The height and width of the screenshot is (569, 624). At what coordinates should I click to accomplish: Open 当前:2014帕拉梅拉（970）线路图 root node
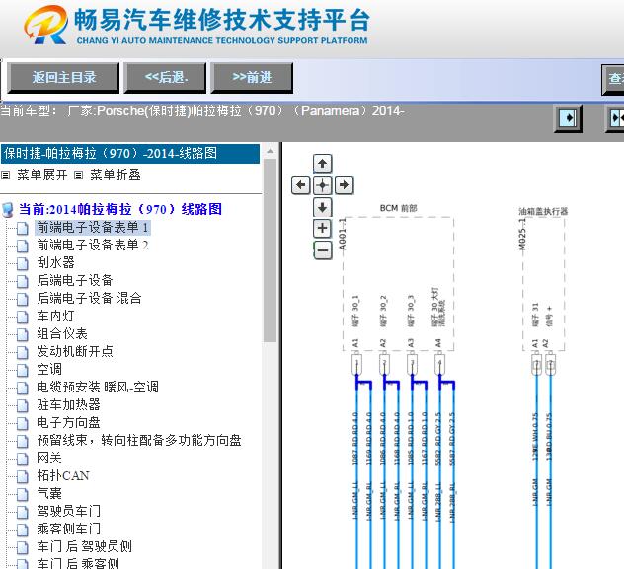click(120, 209)
